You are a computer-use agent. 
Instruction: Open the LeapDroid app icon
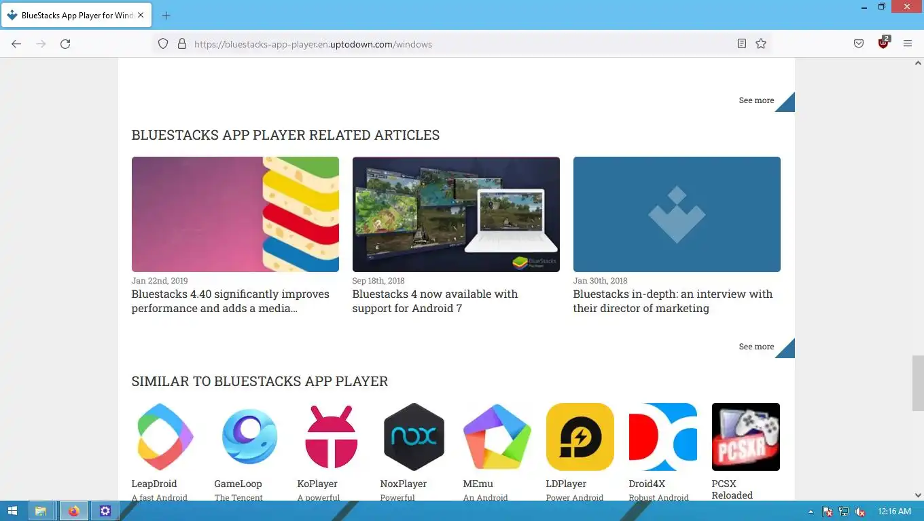[x=165, y=437]
